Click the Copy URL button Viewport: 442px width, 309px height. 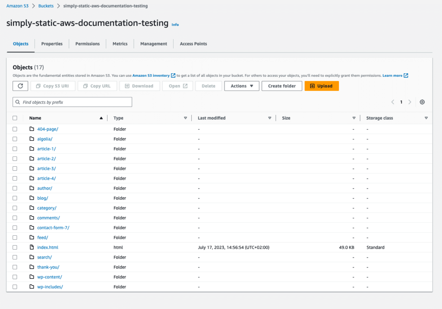click(x=97, y=86)
